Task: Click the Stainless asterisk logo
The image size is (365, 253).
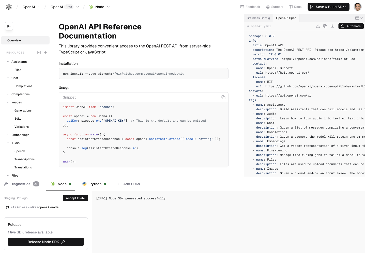Action: tap(9, 7)
